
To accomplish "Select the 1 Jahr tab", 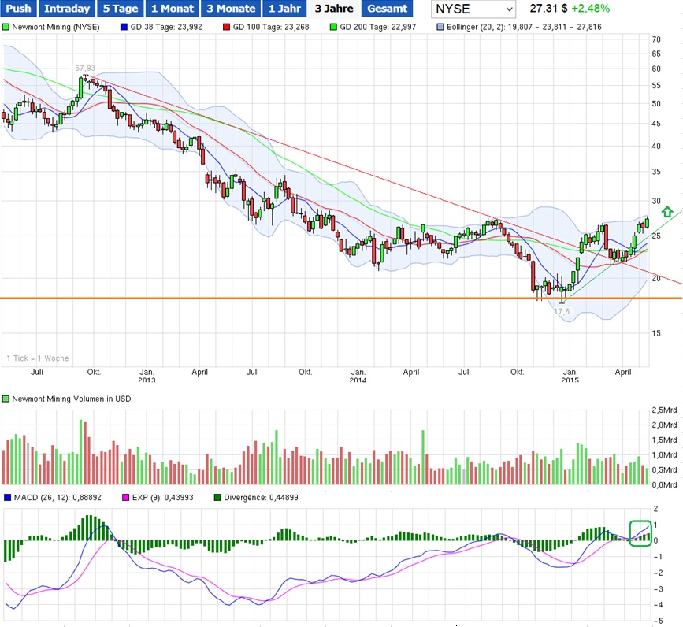I will 284,9.
